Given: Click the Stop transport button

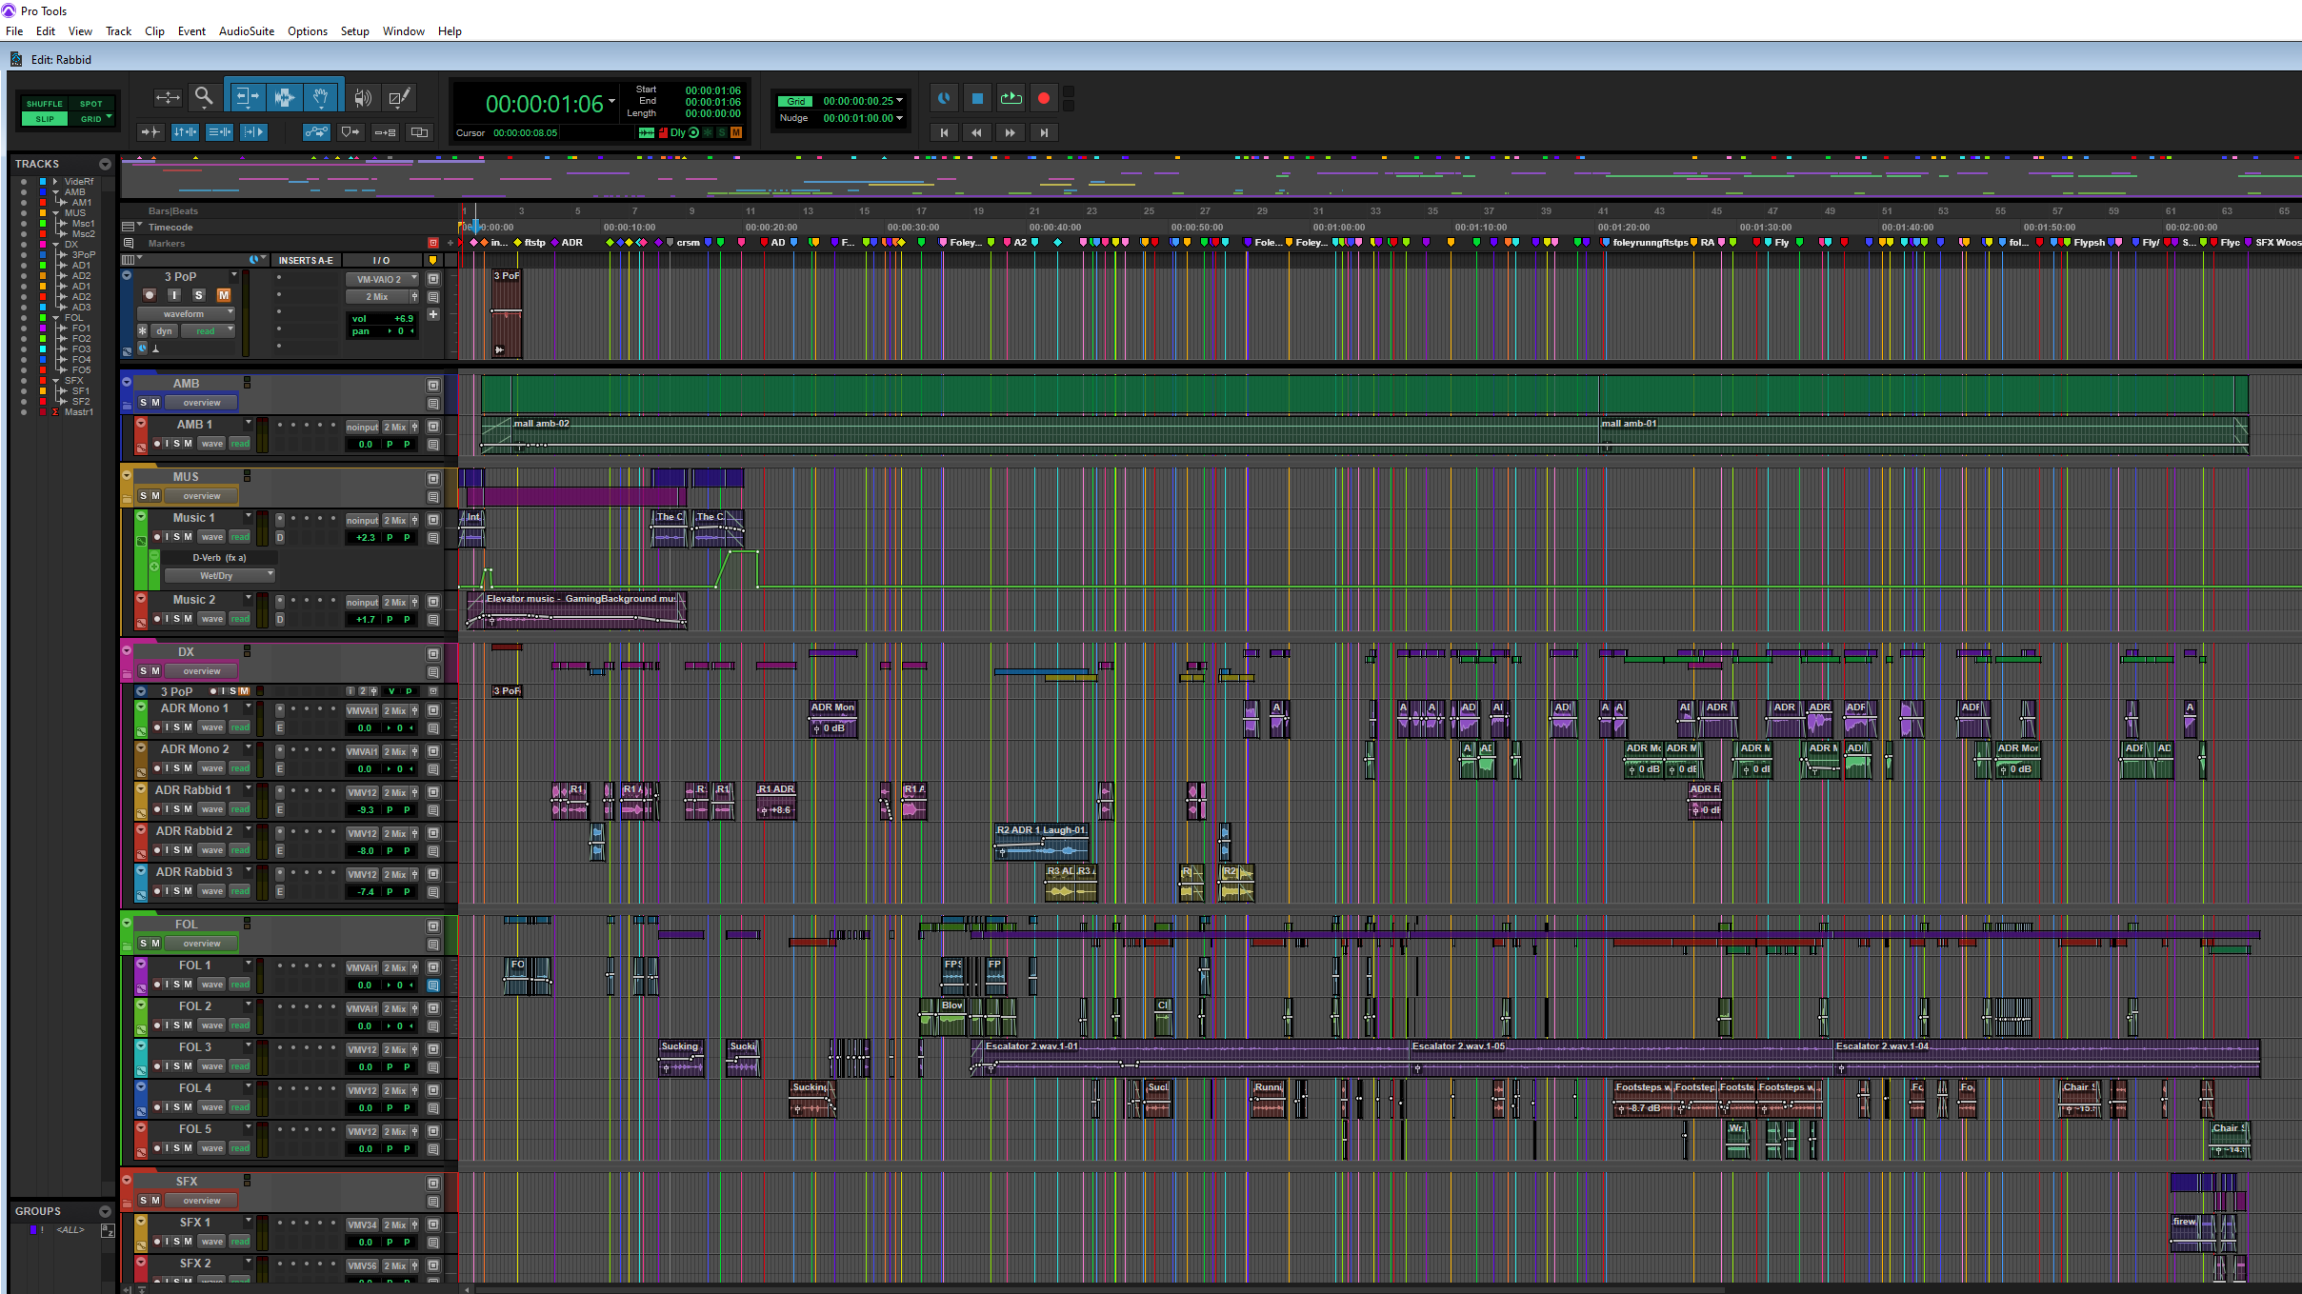Looking at the screenshot, I should tap(977, 98).
